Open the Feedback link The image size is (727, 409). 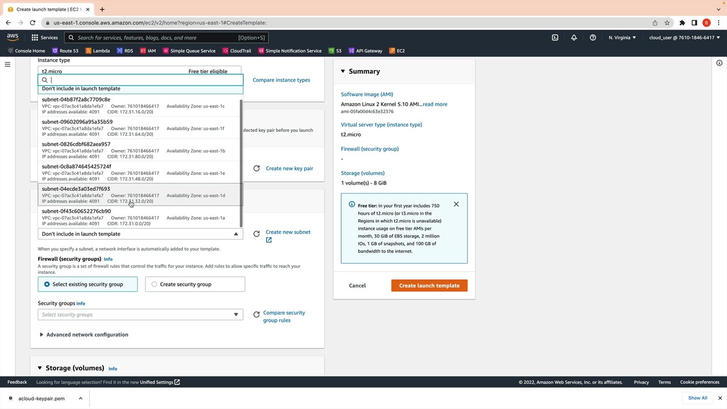pos(17,382)
